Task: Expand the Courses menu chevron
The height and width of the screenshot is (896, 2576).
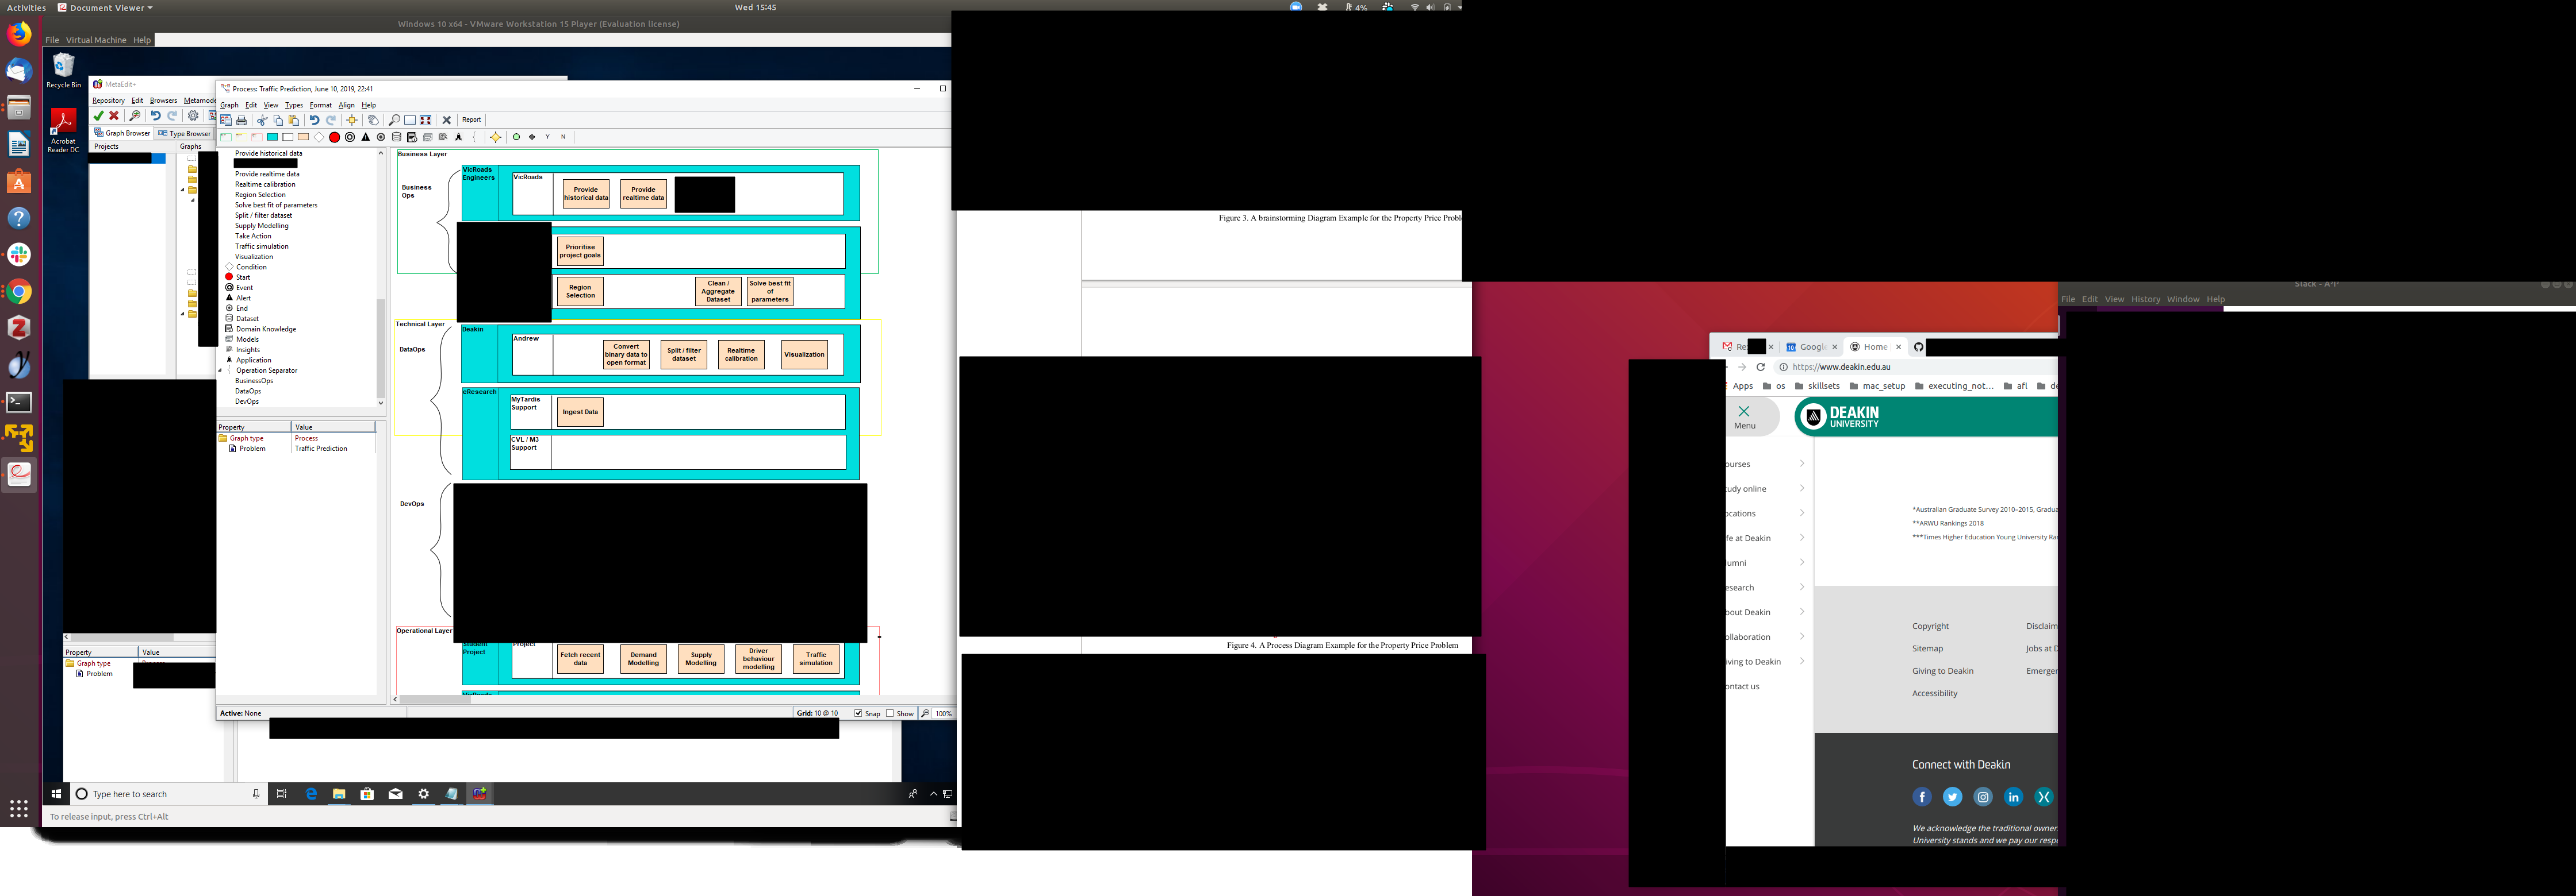Action: tap(1802, 464)
